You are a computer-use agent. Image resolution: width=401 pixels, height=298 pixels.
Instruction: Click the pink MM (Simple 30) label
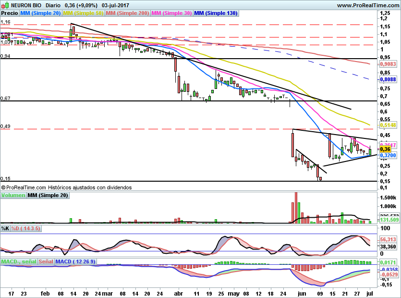(x=171, y=13)
